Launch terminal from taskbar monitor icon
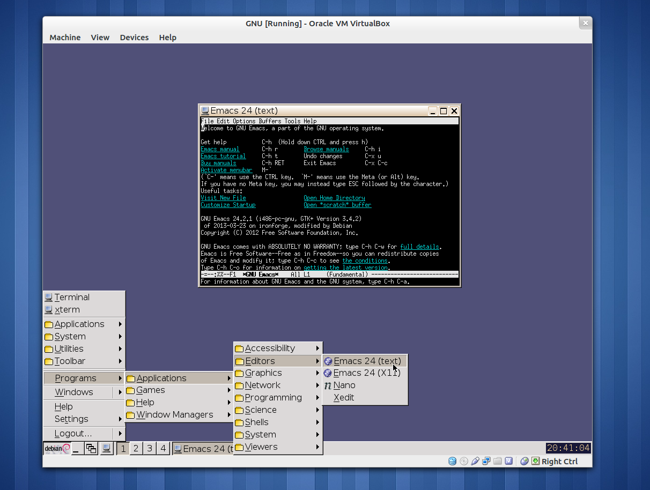 pyautogui.click(x=106, y=449)
